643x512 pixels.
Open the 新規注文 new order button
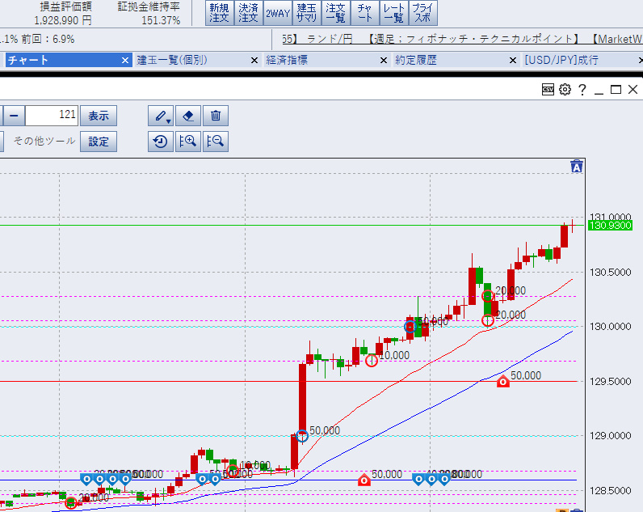(219, 13)
